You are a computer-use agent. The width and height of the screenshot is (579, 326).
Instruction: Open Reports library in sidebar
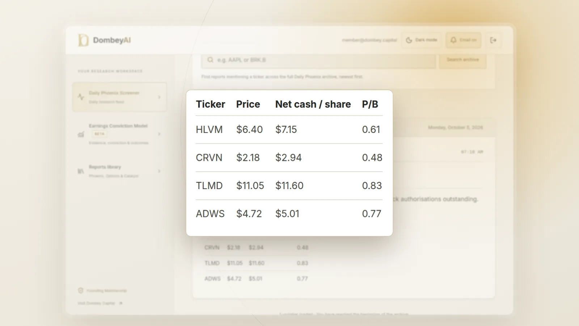pyautogui.click(x=119, y=171)
